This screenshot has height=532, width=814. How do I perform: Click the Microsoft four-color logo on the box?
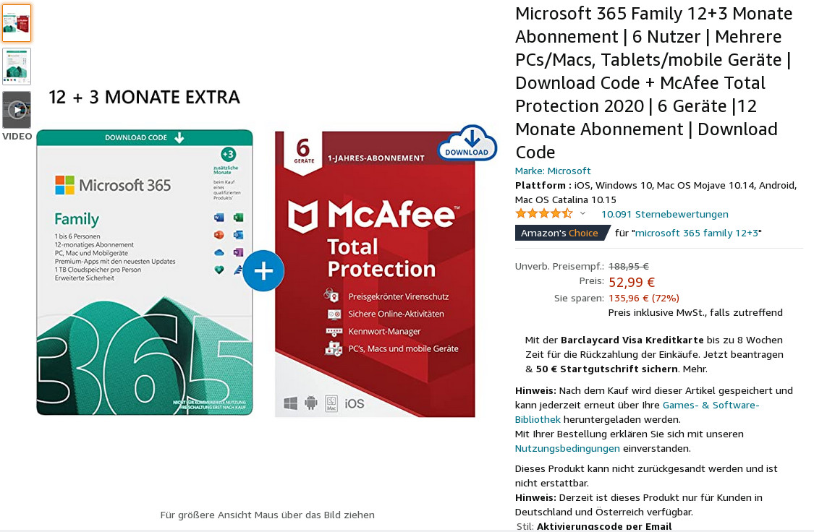(x=64, y=185)
